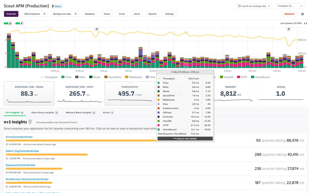
Task: Click the orange ErrorsController duration bar
Action: pos(81,141)
